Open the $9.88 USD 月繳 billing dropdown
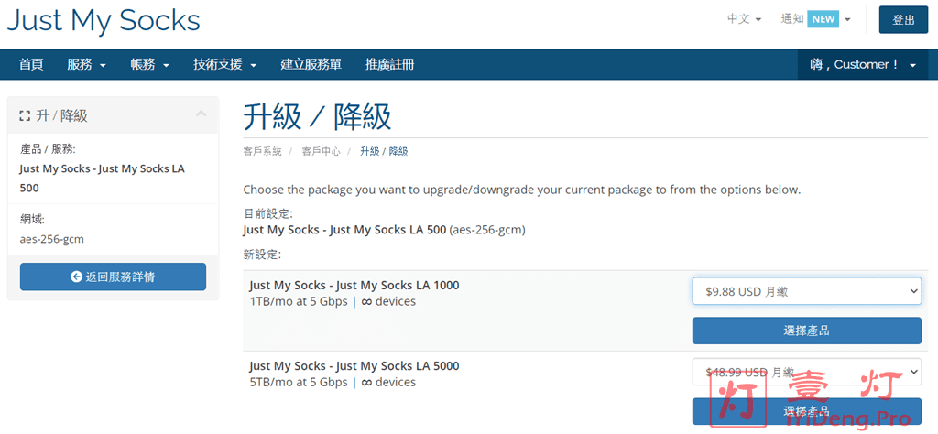 point(806,291)
